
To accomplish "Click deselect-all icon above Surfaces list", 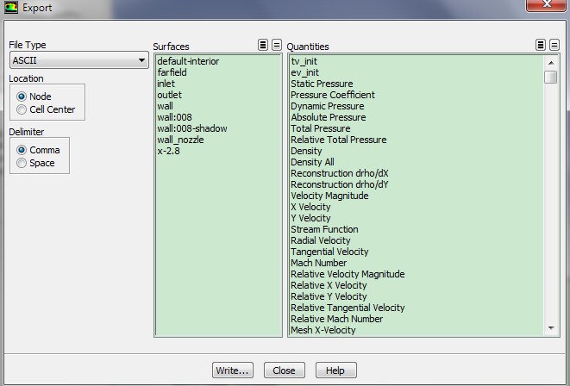I will point(277,46).
